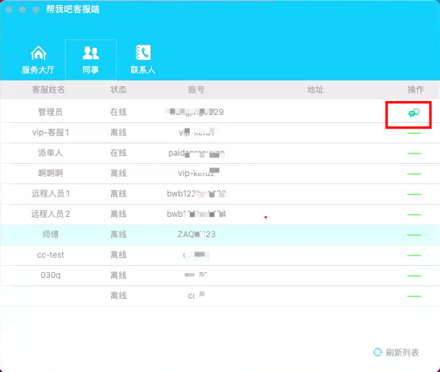Click the refresh arrows icon near 刷新列表

pos(378,352)
